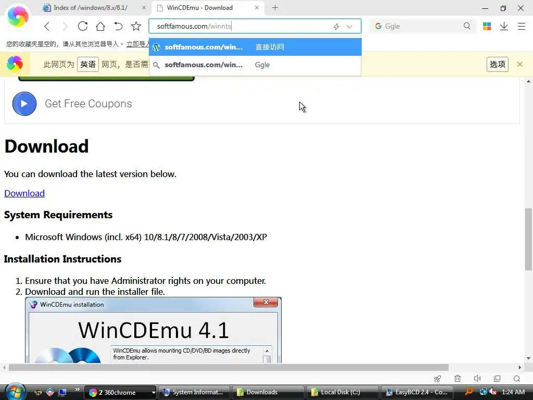Click Show Desktop quick launch icon
Viewport: 533px width, 400px height.
[62, 392]
